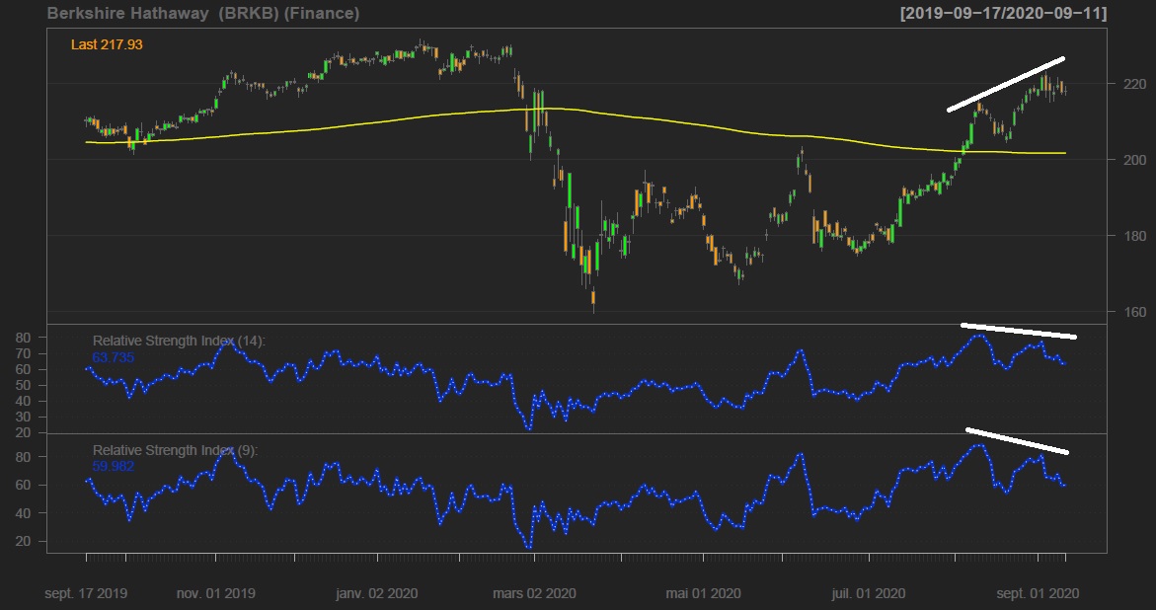Click the mars 02 2020 date on the x-axis
Image resolution: width=1156 pixels, height=610 pixels.
pos(535,594)
